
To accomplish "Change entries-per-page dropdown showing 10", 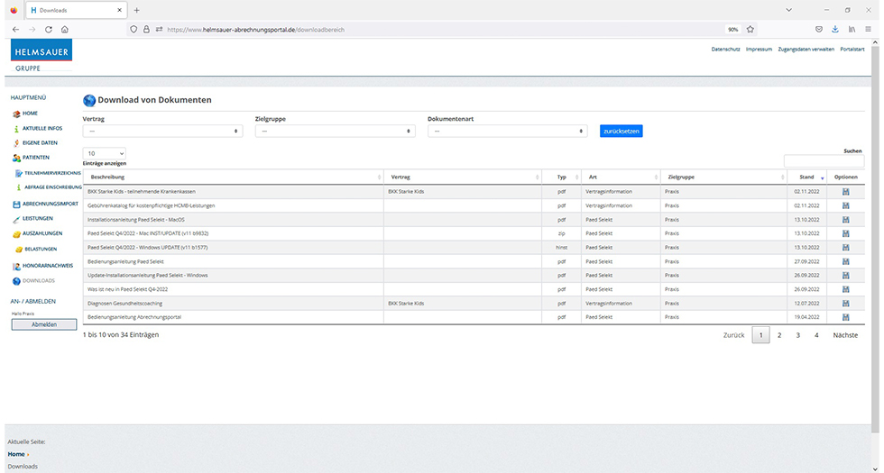I will tap(105, 153).
